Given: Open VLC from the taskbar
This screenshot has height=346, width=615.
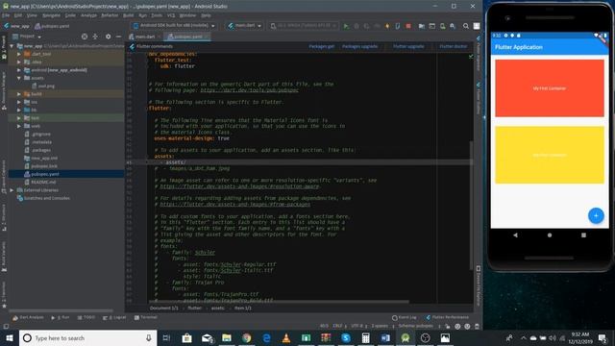Looking at the screenshot, I should click(286, 337).
